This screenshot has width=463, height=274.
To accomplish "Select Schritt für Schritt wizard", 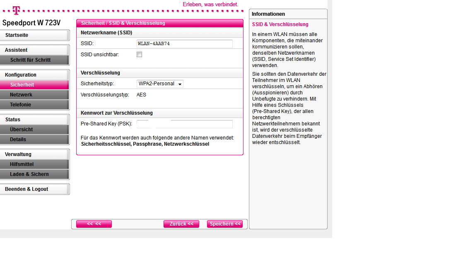I will [34, 60].
